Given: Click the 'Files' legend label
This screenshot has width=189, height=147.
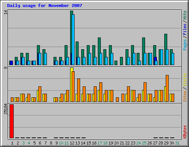Looking at the screenshot, I should point(185,29).
